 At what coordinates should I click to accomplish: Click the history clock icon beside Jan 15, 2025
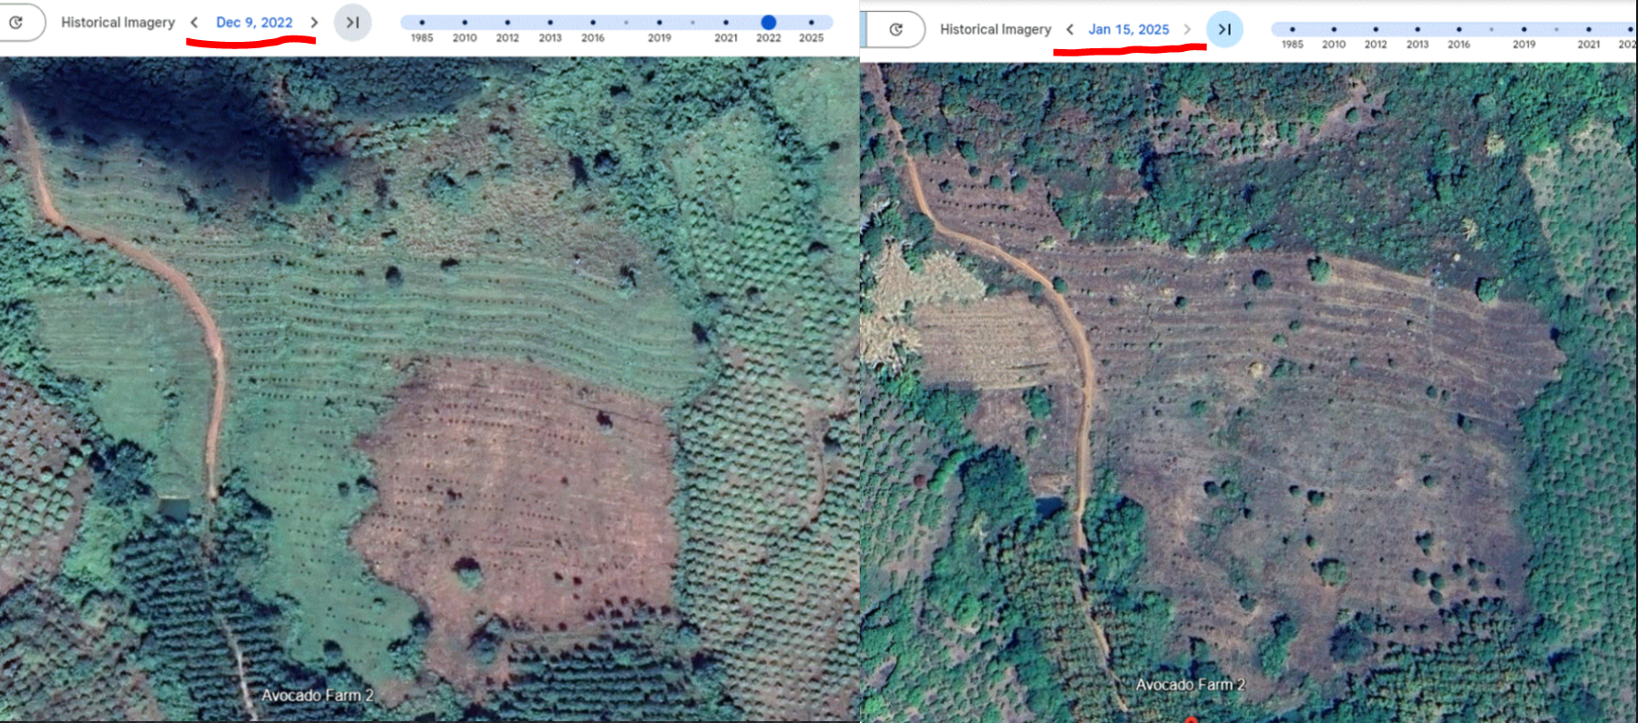pos(896,29)
